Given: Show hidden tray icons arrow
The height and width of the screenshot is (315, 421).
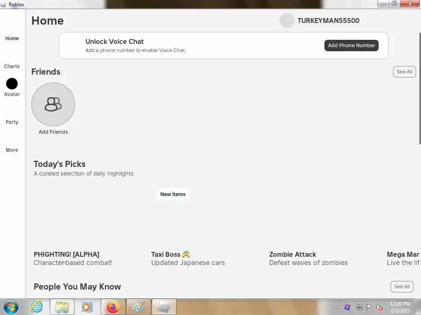Looking at the screenshot, I should tap(337, 307).
